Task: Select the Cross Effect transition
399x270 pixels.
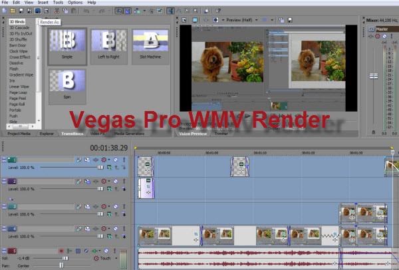Action: 19,57
